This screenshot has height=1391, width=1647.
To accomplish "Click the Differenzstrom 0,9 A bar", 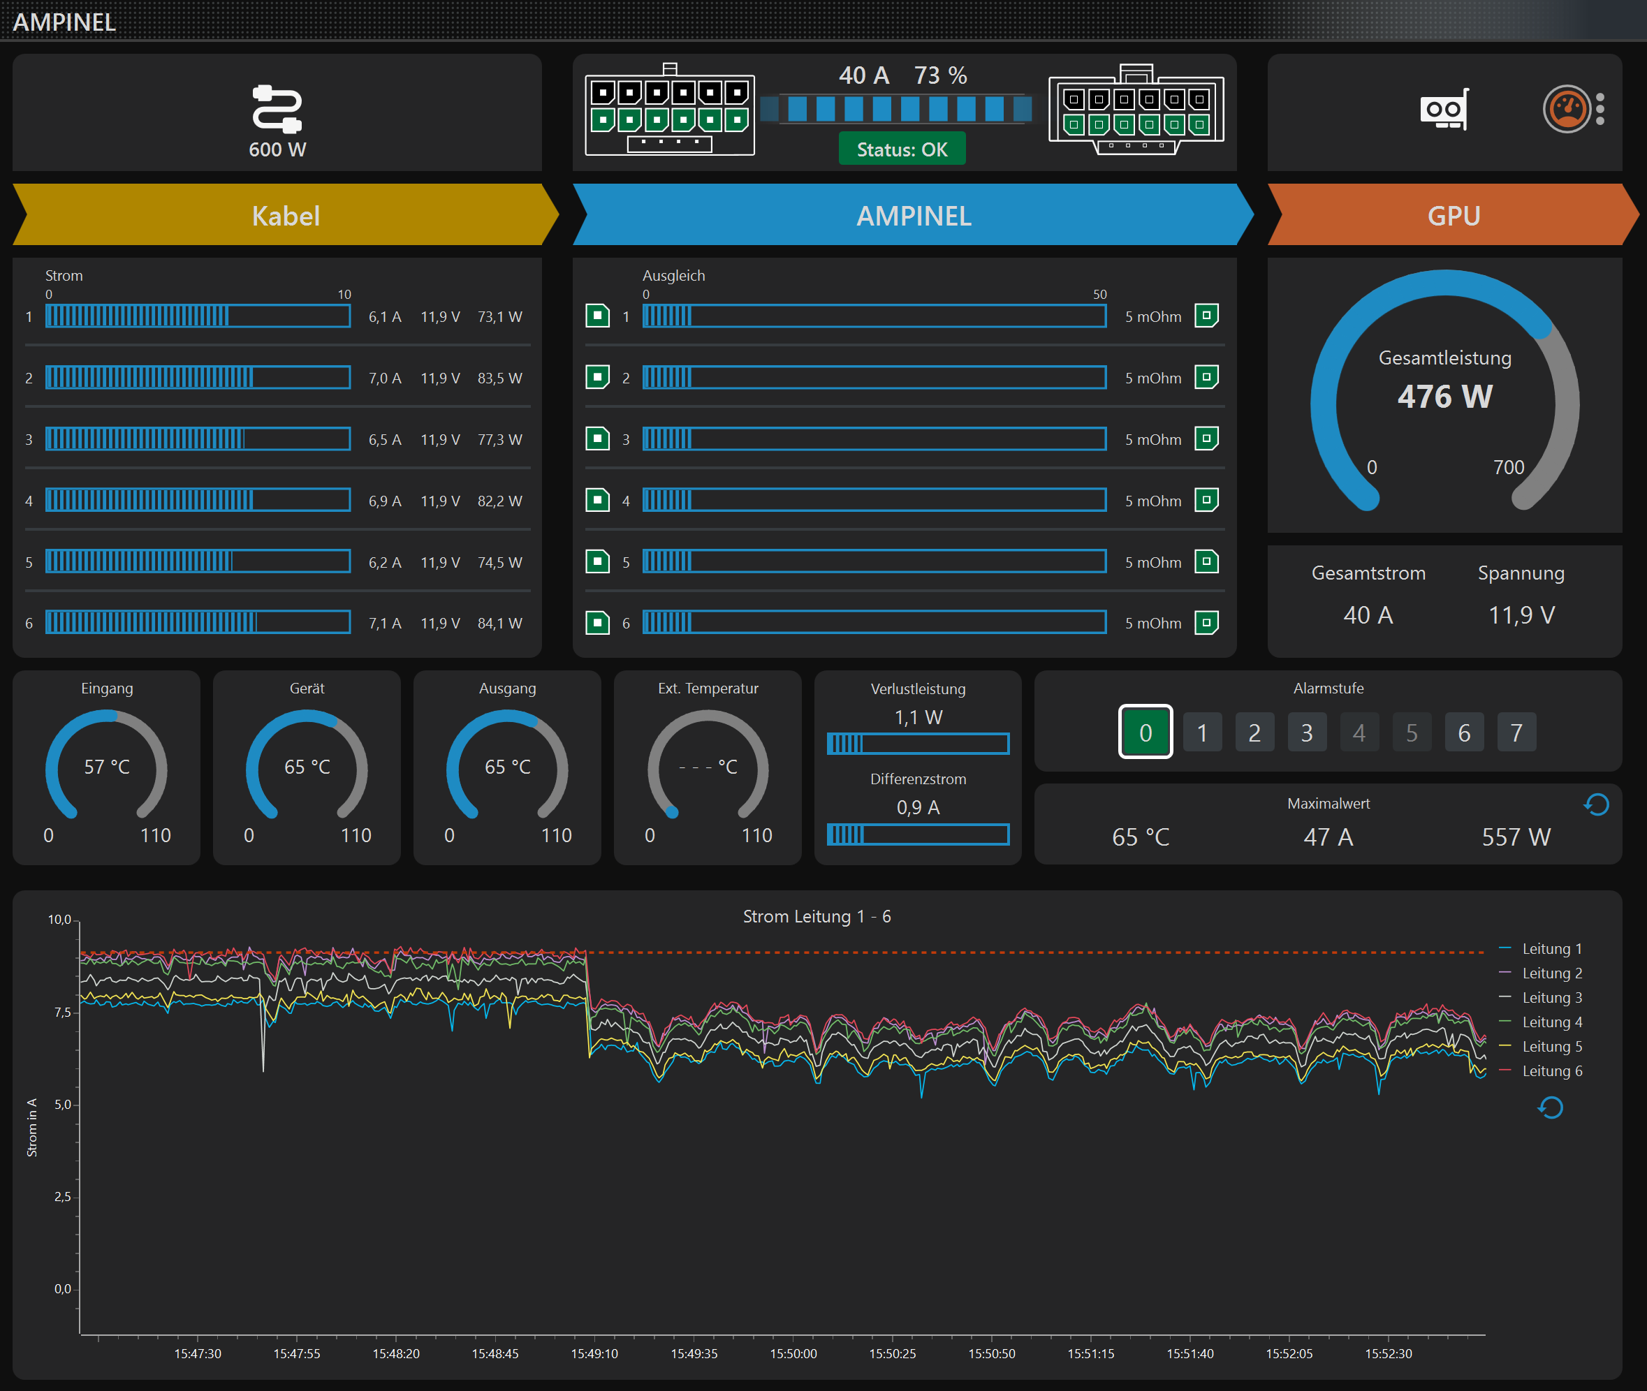I will (x=918, y=834).
